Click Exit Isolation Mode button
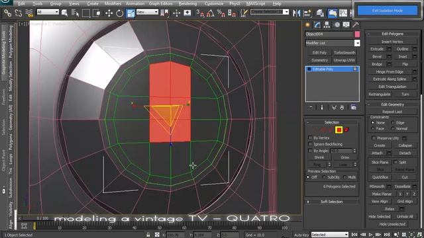The image size is (424, 238). 387,11
